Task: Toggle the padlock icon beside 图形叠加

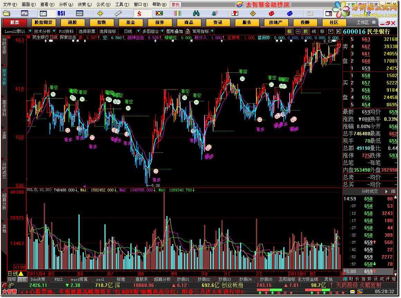Action: pyautogui.click(x=188, y=31)
